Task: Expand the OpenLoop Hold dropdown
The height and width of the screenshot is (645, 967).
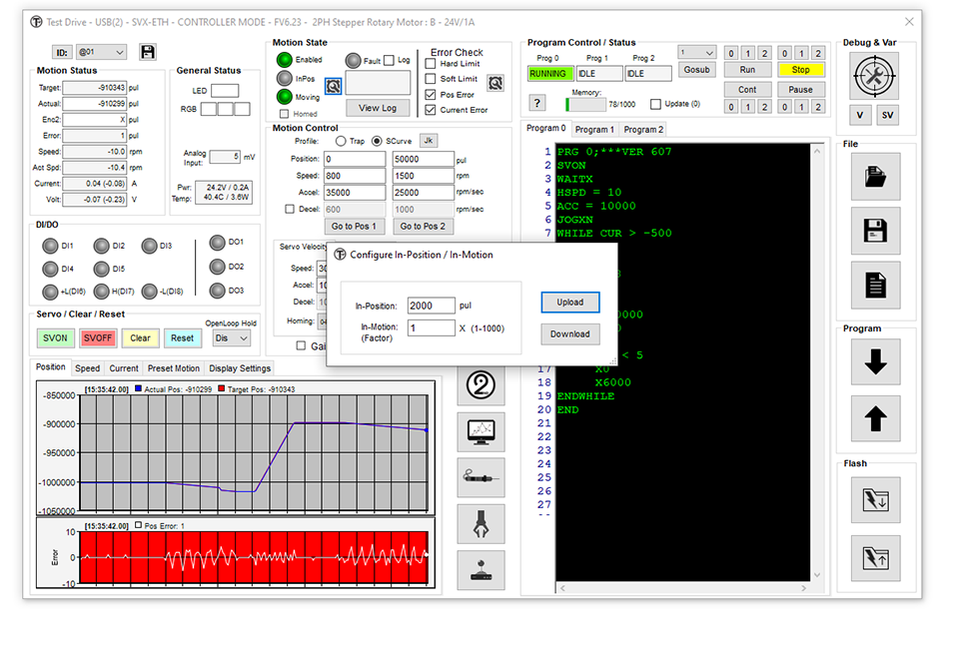Action: pos(230,337)
